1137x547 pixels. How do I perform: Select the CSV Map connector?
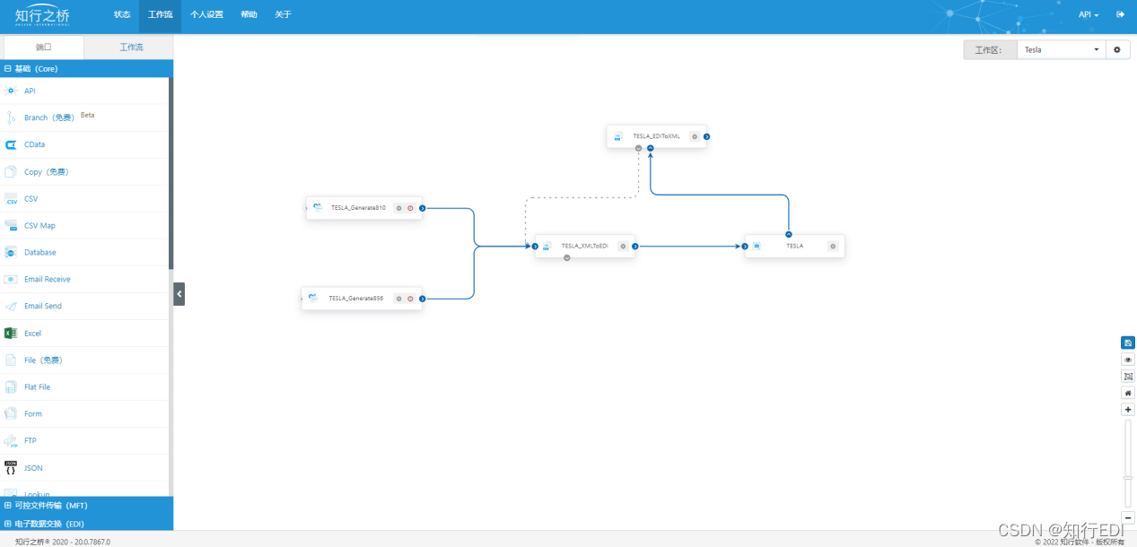84,225
